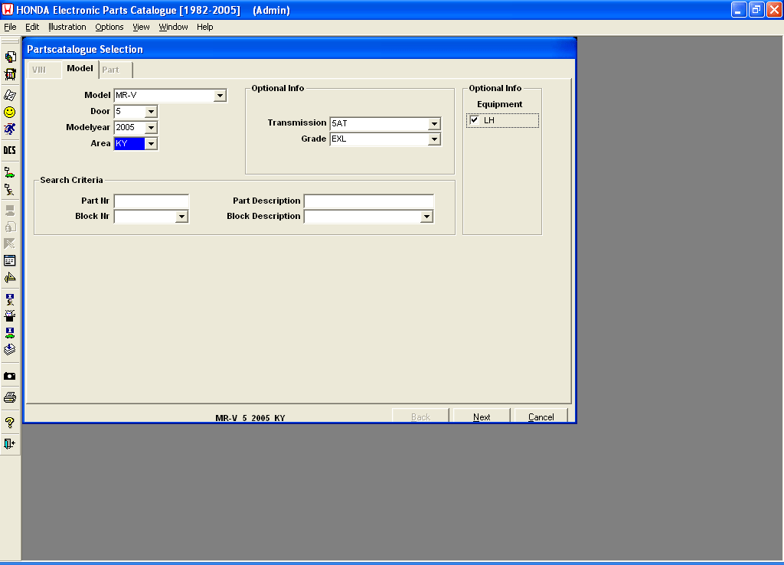Screen dimensions: 784x565
Task: Select the Model tab
Action: click(80, 68)
